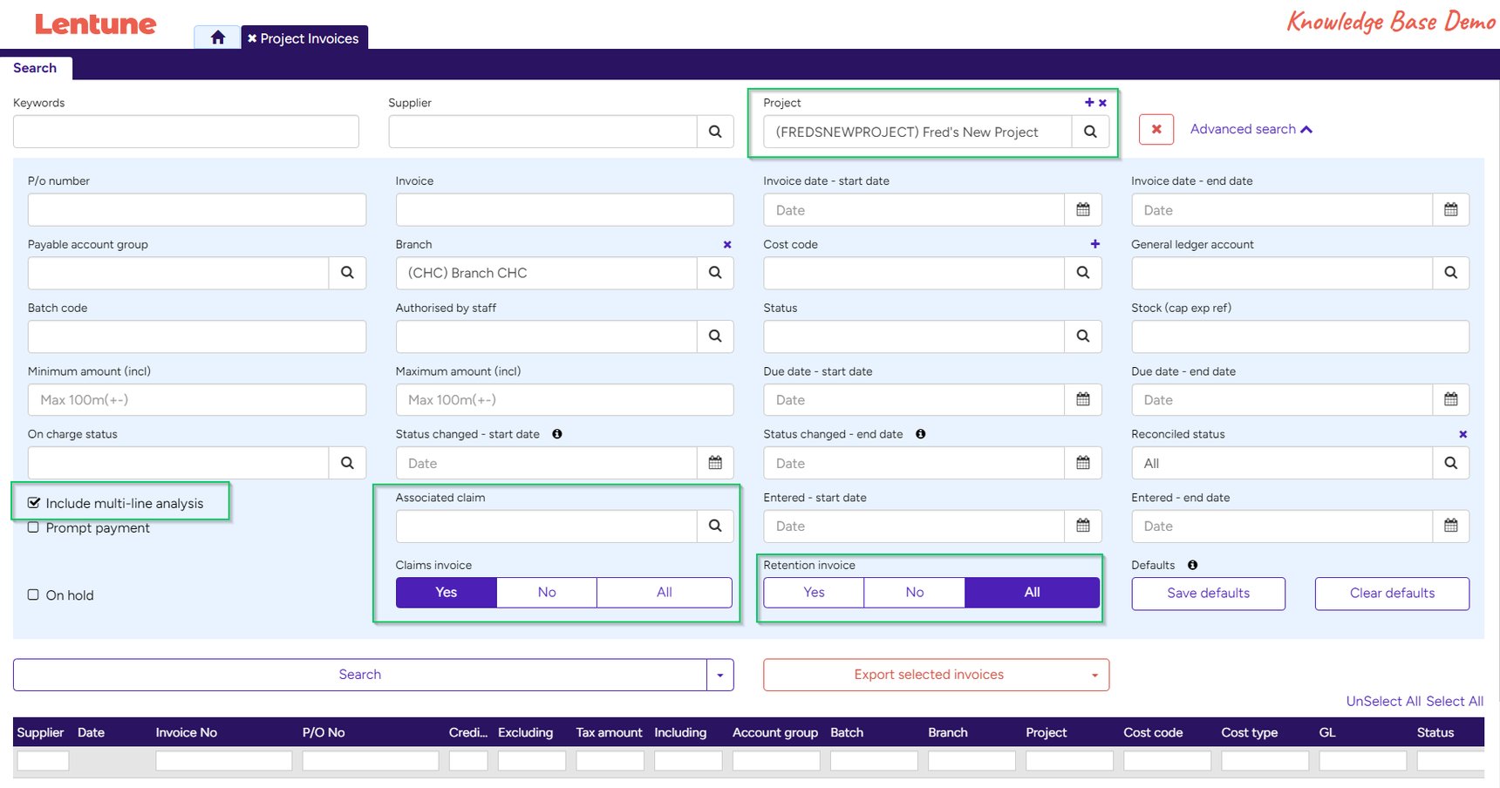Image resolution: width=1500 pixels, height=788 pixels.
Task: Enable the Prompt payment checkbox
Action: pyautogui.click(x=33, y=527)
